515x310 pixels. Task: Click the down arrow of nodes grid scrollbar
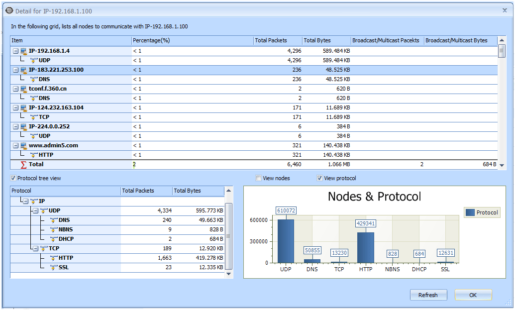(x=502, y=165)
